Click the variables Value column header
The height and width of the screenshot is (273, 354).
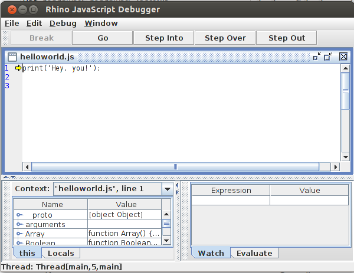125,204
